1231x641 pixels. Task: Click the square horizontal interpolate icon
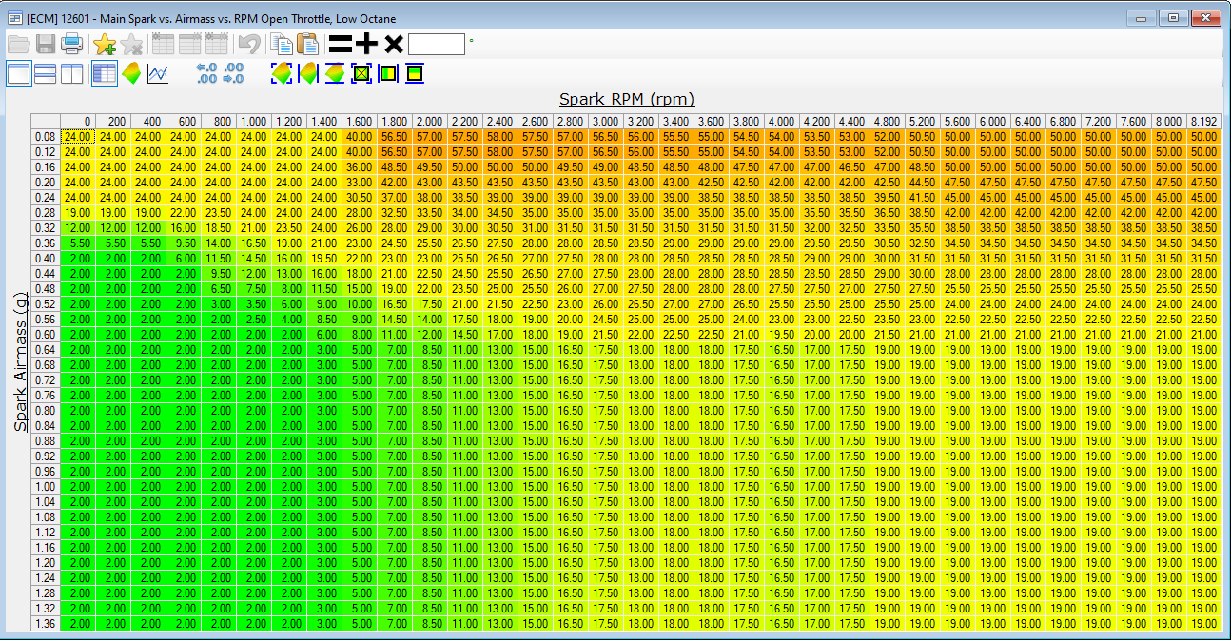pos(387,73)
